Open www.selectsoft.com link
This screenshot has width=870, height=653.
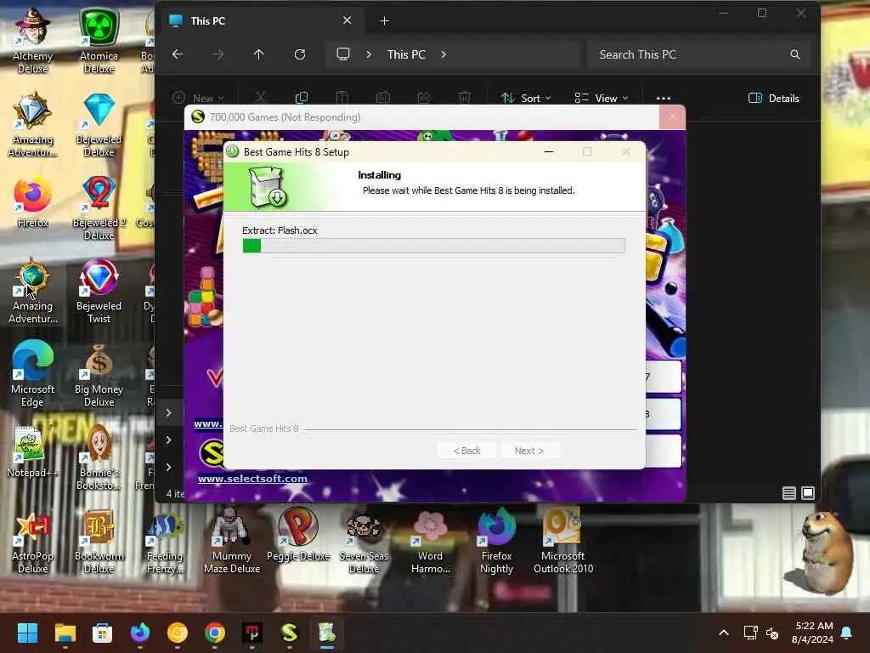[x=252, y=479]
